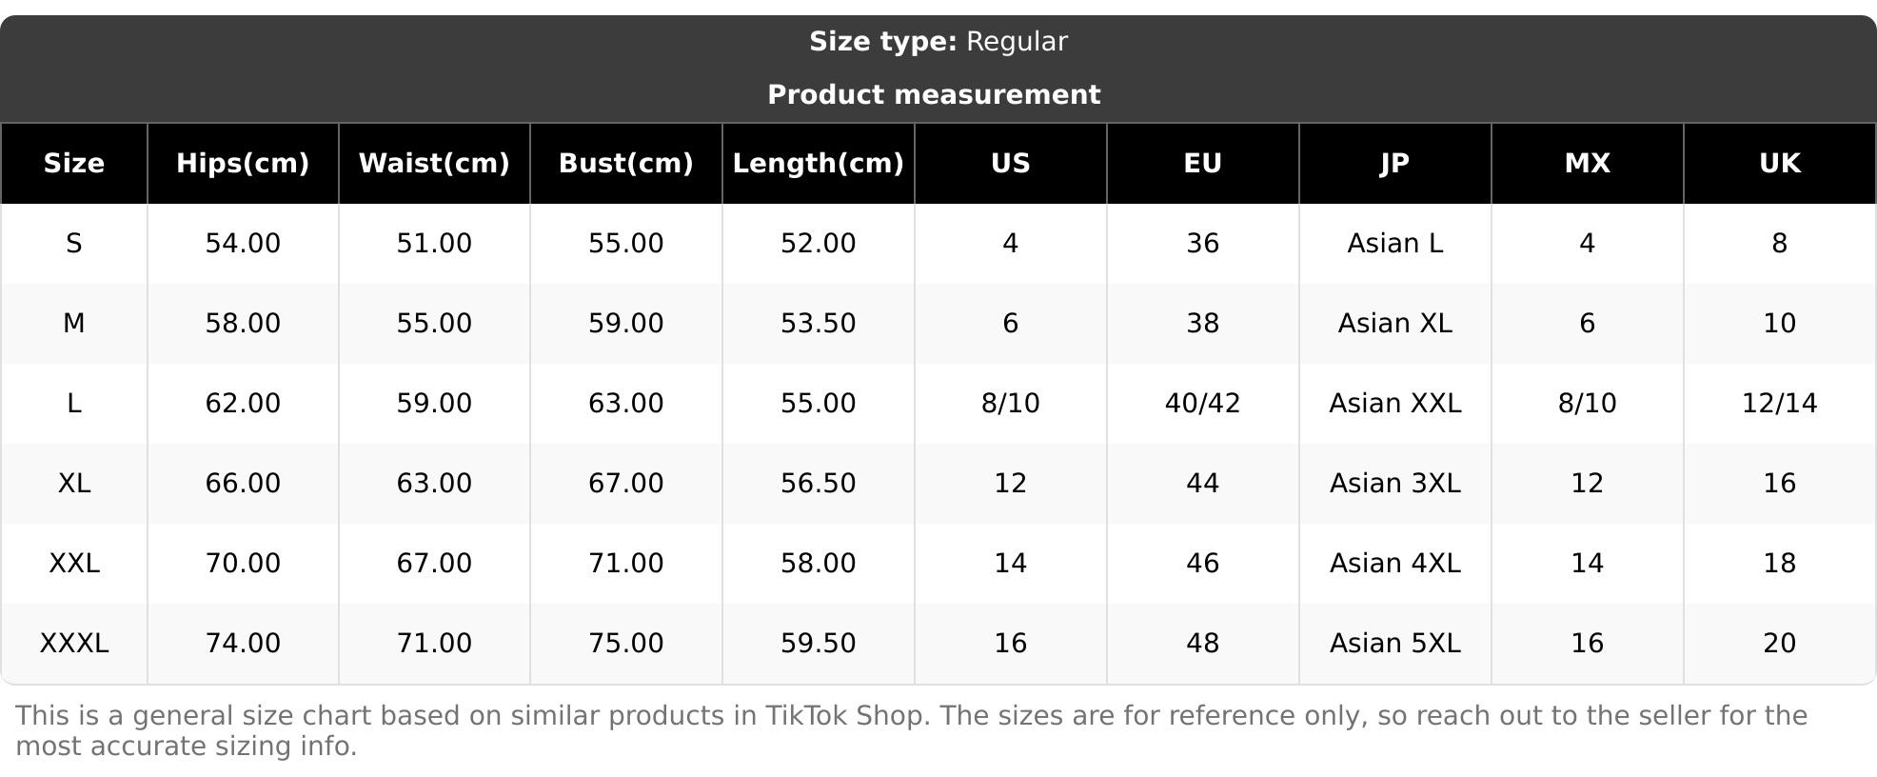The height and width of the screenshot is (777, 1877).
Task: Click the 74.00 hips value
Action: coord(243,644)
